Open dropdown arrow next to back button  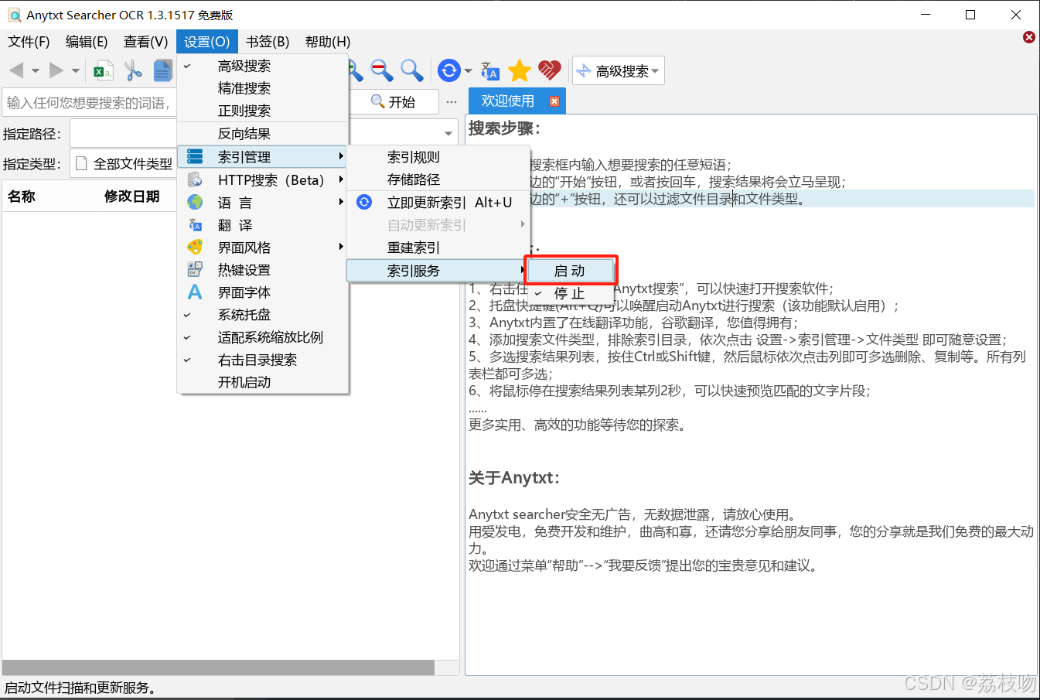point(36,71)
